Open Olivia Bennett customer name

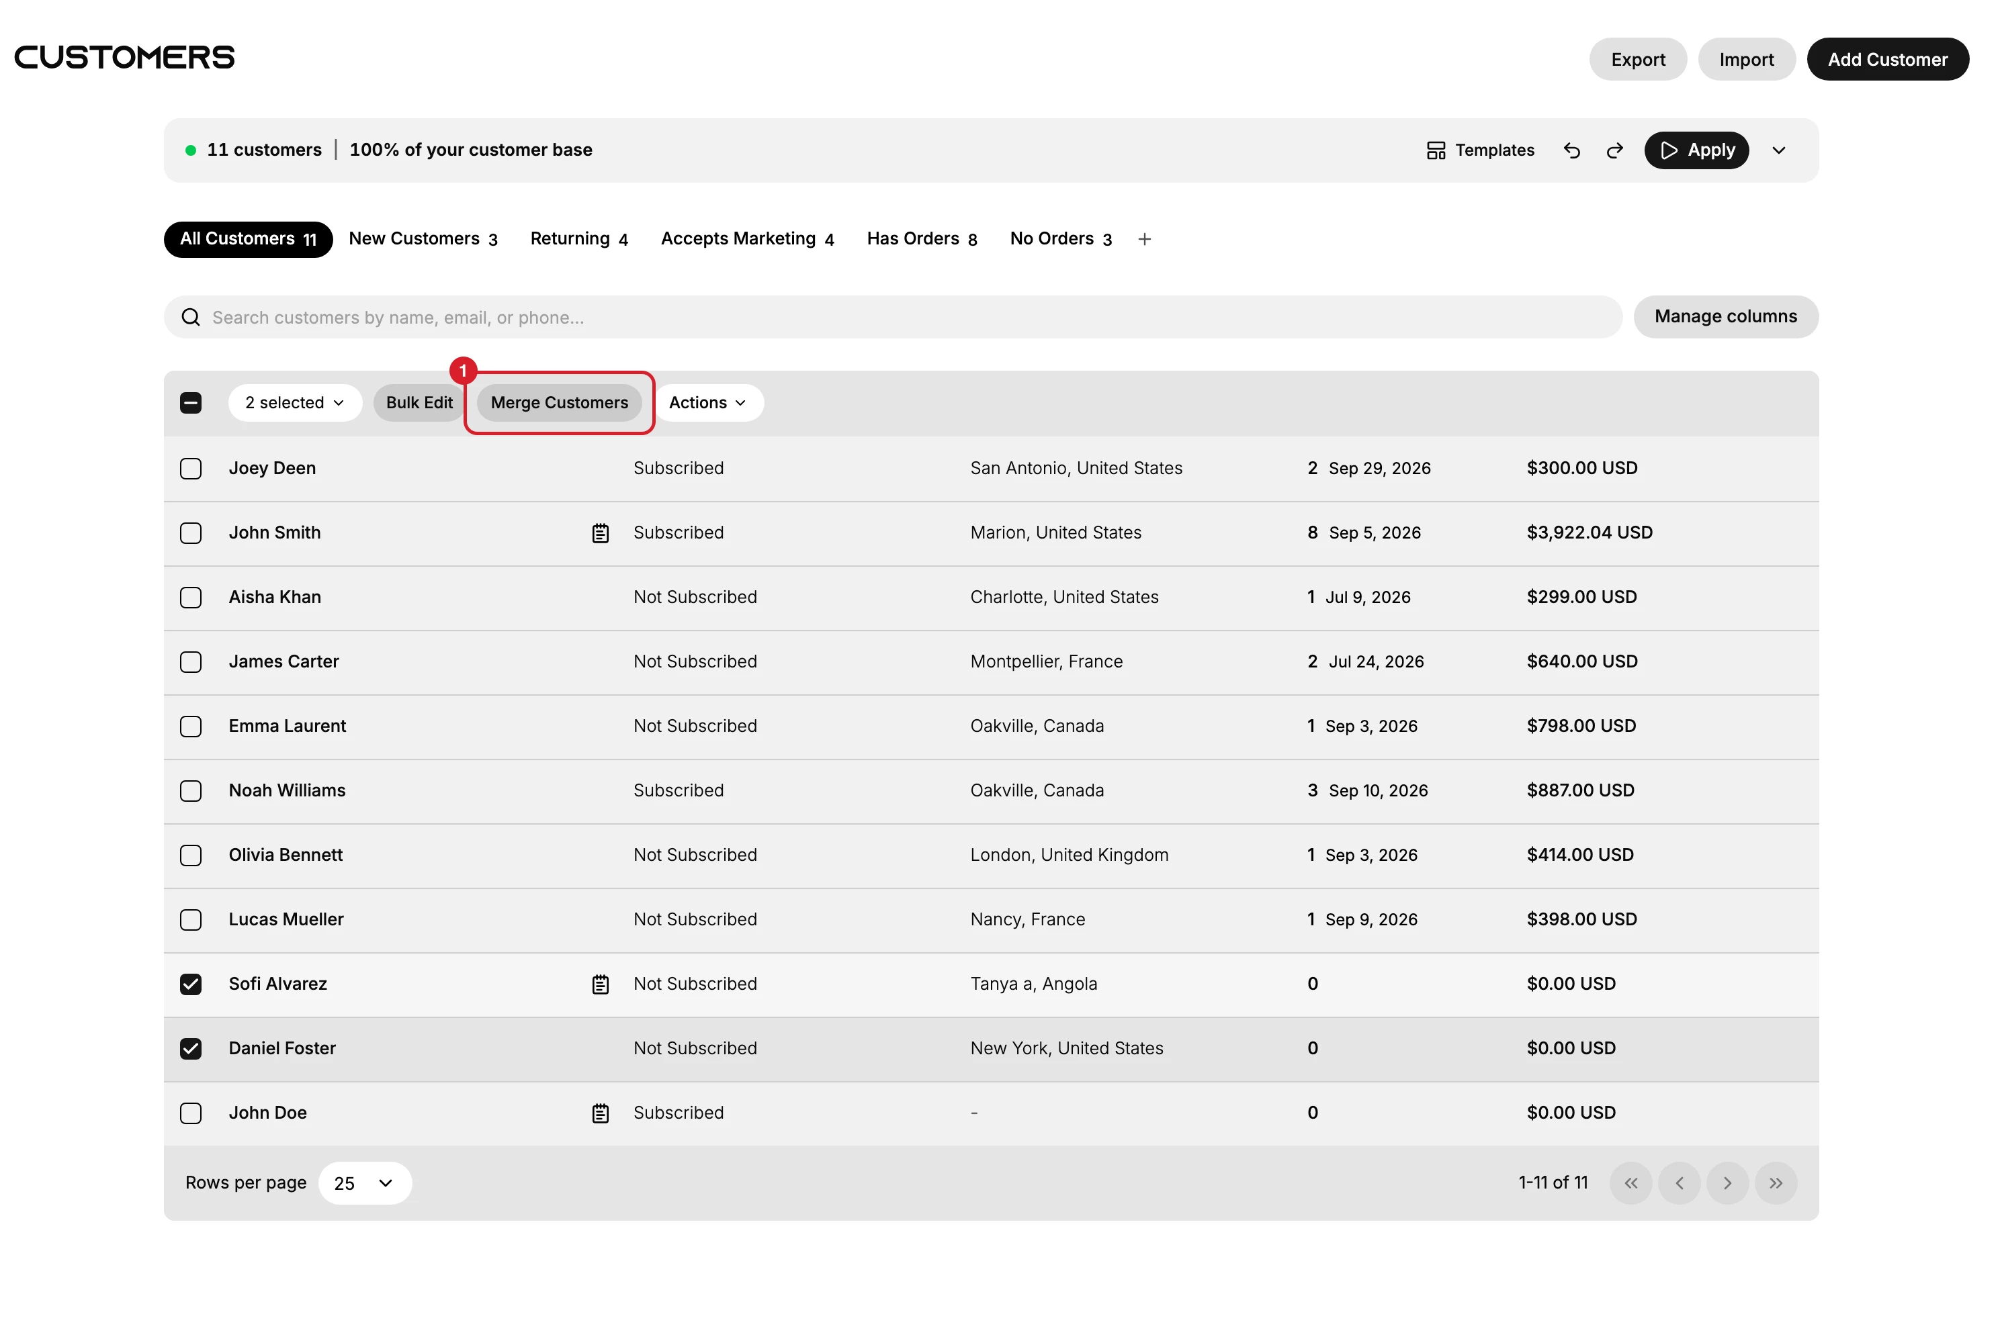(286, 855)
